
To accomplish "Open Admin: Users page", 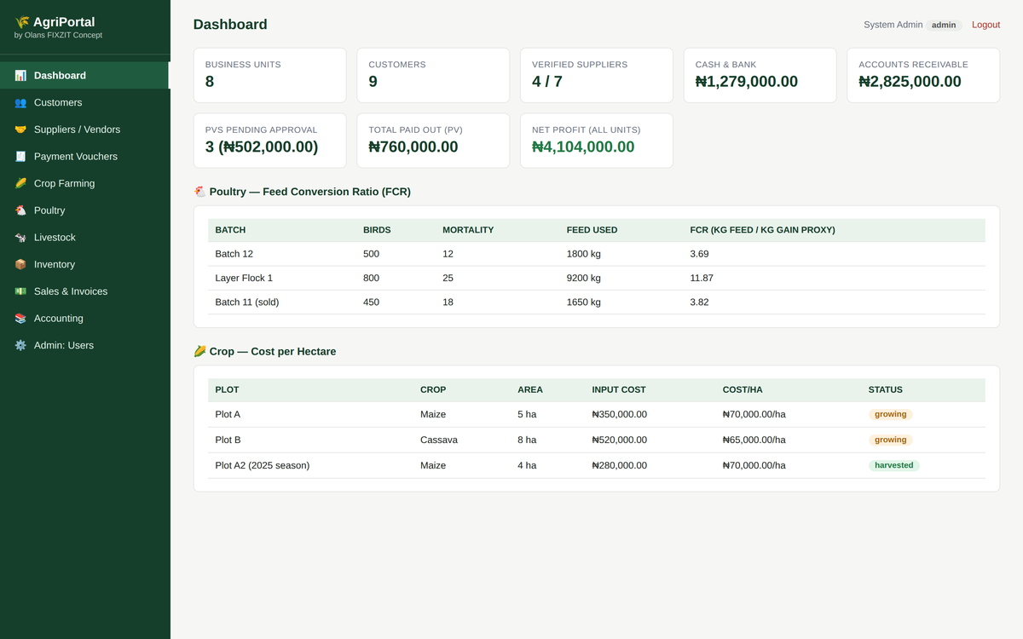I will 85,345.
